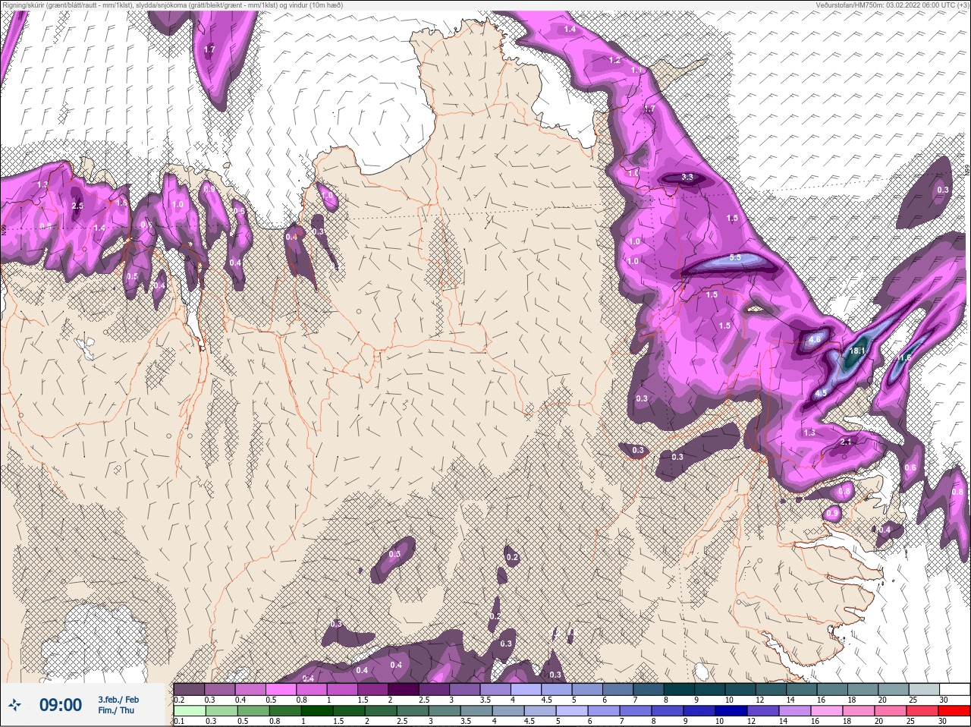The height and width of the screenshot is (727, 971).
Task: Click the Veðurstofan logo icon beside 09:00
Action: tap(14, 706)
